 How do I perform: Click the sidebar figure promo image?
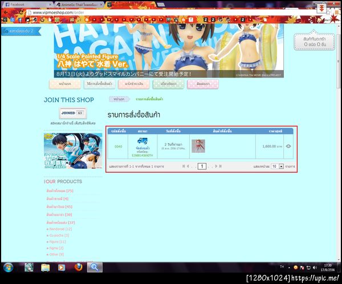(73, 151)
